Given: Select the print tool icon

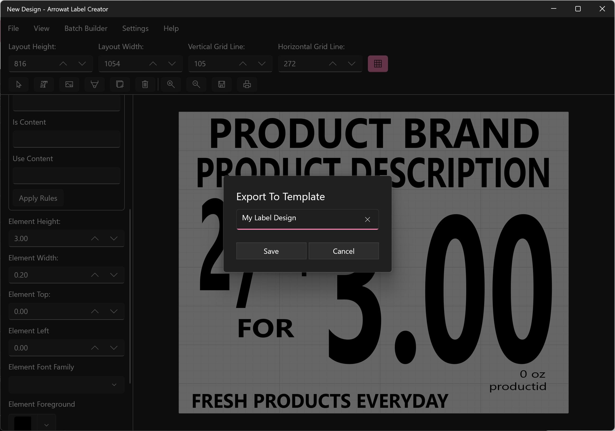Looking at the screenshot, I should pyautogui.click(x=247, y=84).
